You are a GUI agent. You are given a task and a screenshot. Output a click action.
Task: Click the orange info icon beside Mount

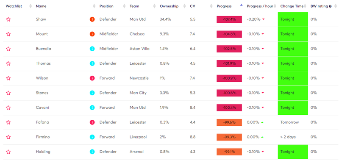[x=92, y=34]
